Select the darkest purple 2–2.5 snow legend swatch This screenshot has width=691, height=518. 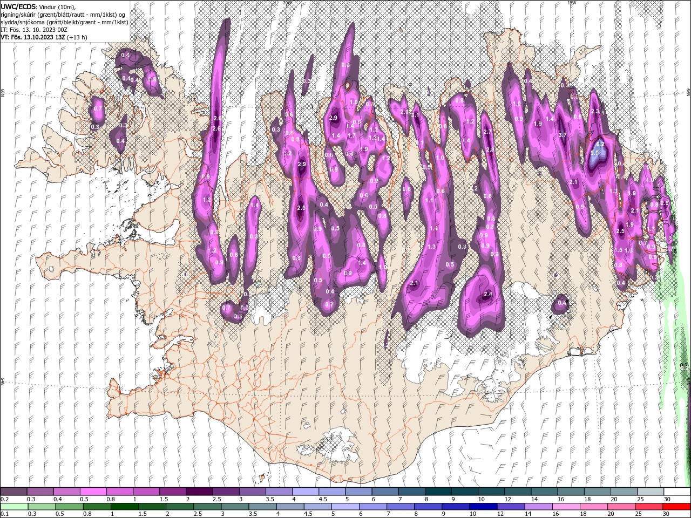tap(199, 491)
